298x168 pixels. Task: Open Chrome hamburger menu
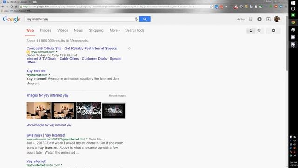(x=286, y=7)
